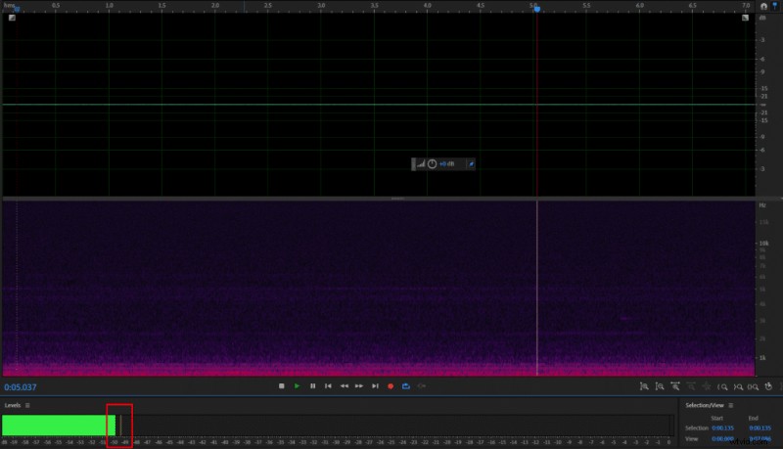Edit the View Start time value
The width and height of the screenshot is (783, 449).
(x=722, y=439)
